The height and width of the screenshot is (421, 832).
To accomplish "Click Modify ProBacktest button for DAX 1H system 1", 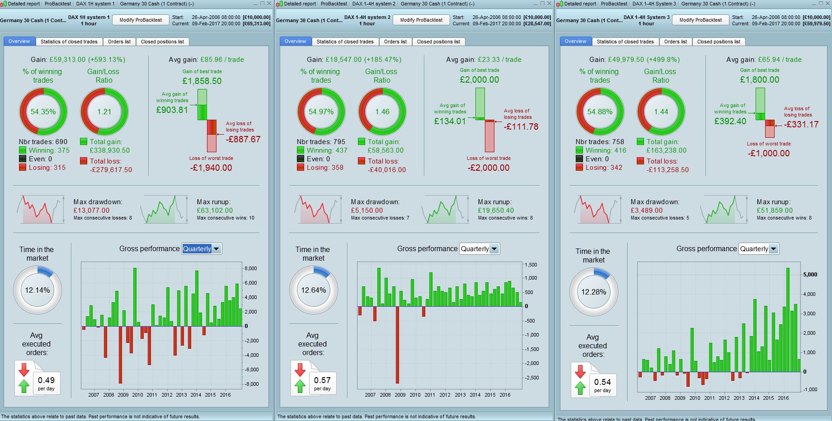I will [x=141, y=20].
